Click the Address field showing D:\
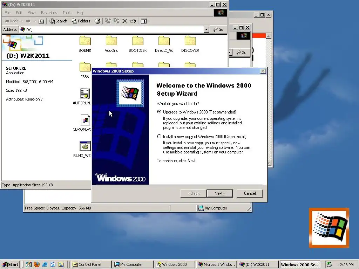Image resolution: width=359 pixels, height=269 pixels. click(x=111, y=29)
